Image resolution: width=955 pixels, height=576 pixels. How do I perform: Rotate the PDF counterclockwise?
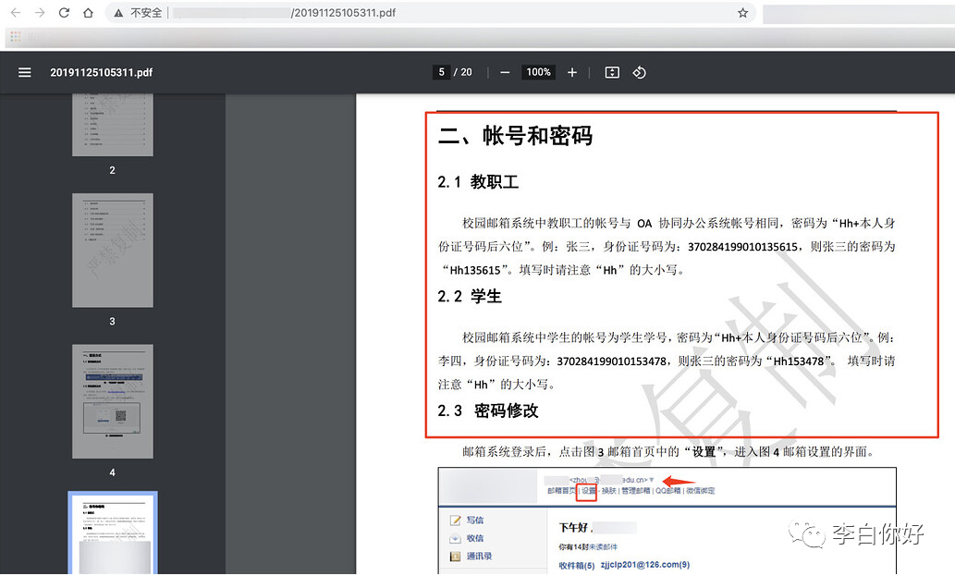639,72
